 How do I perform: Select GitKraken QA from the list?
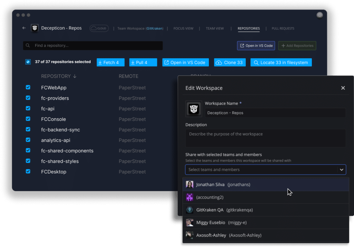tap(266, 210)
